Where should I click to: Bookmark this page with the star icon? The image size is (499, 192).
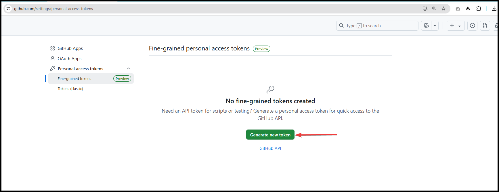pyautogui.click(x=443, y=9)
